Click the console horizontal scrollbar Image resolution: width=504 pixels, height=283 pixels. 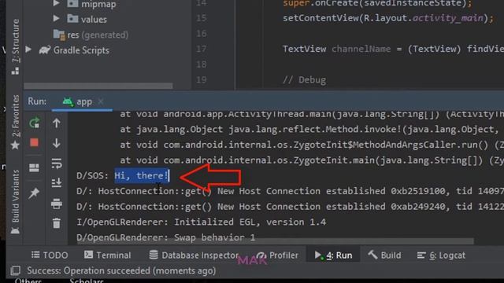(275, 241)
